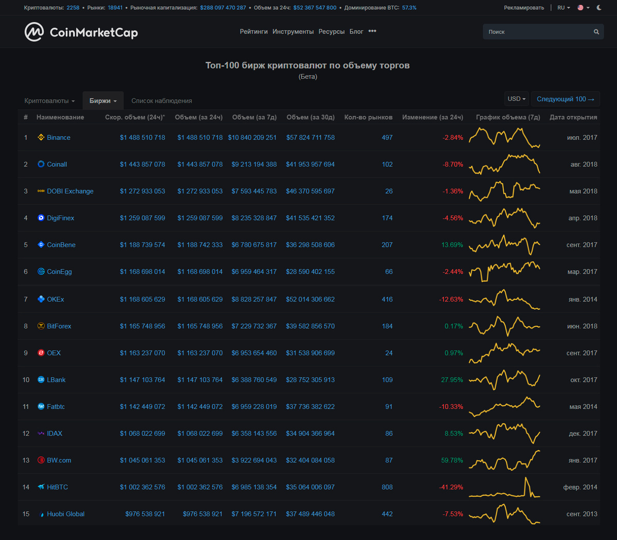Click Coinall 24h volume $1 443 857 078

coord(200,164)
